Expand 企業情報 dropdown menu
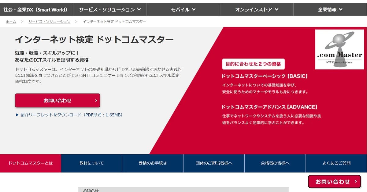Image resolution: width=367 pixels, height=192 pixels. [x=330, y=9]
